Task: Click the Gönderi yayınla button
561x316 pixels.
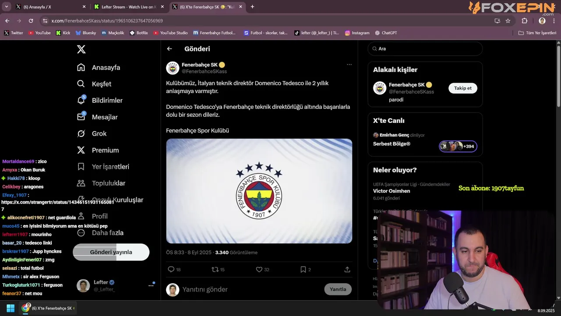Action: [x=111, y=252]
